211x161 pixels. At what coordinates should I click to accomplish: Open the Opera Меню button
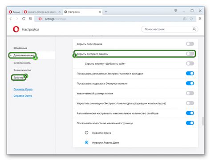click(14, 12)
